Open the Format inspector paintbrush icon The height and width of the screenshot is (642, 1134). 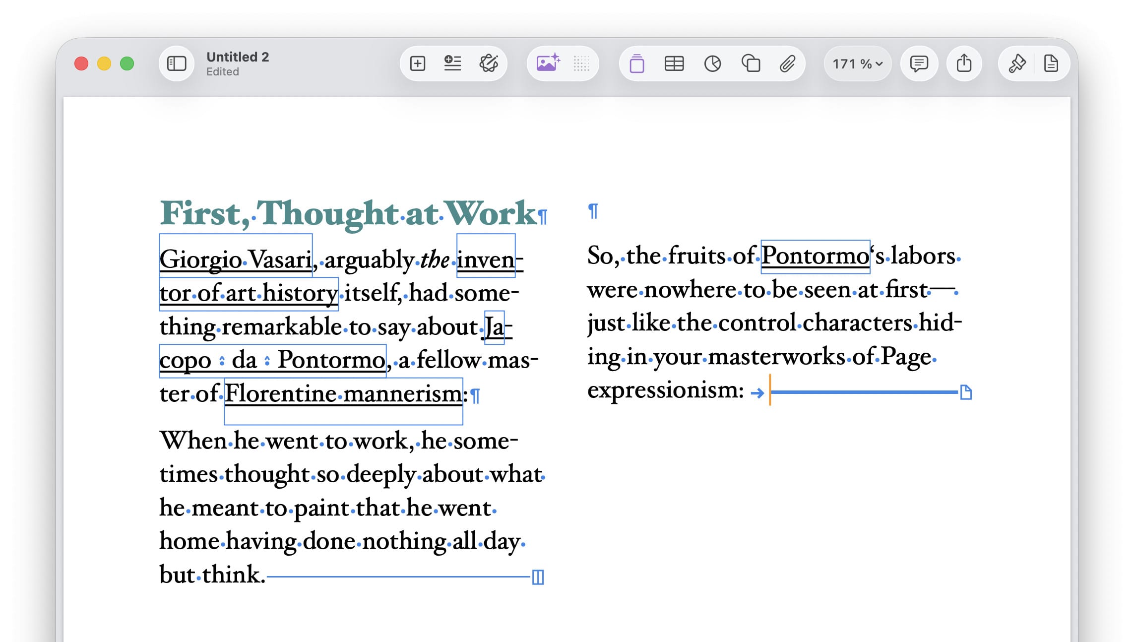(1017, 64)
